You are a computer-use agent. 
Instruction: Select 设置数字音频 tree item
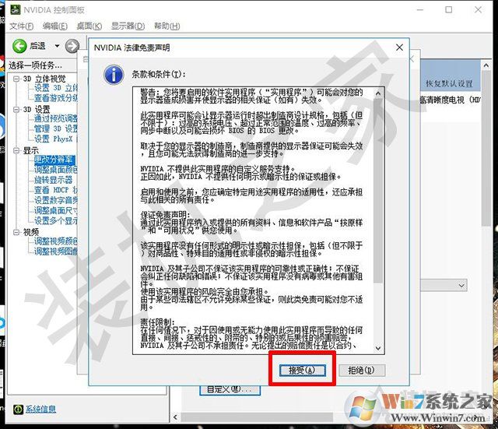(x=55, y=200)
